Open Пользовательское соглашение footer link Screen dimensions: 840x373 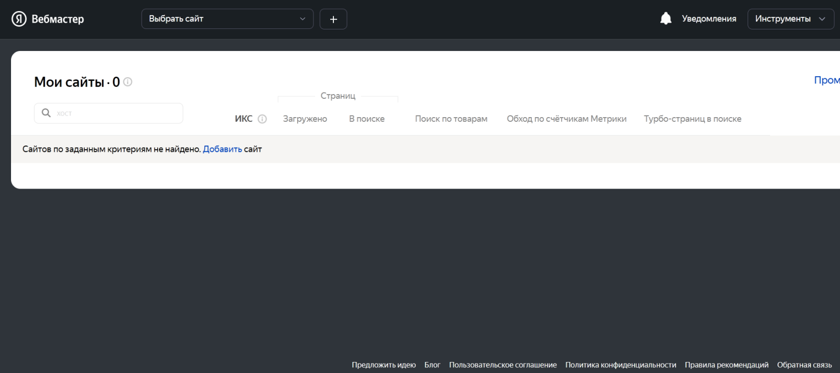pyautogui.click(x=502, y=365)
